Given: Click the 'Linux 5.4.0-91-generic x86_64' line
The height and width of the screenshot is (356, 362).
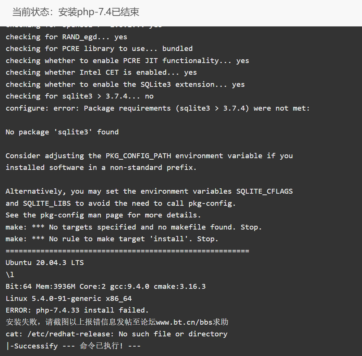Looking at the screenshot, I should [x=69, y=298].
